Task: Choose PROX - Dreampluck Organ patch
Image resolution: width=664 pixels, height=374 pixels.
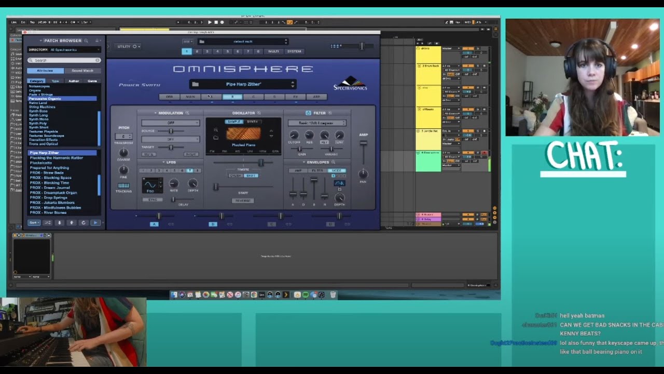Action: (53, 193)
